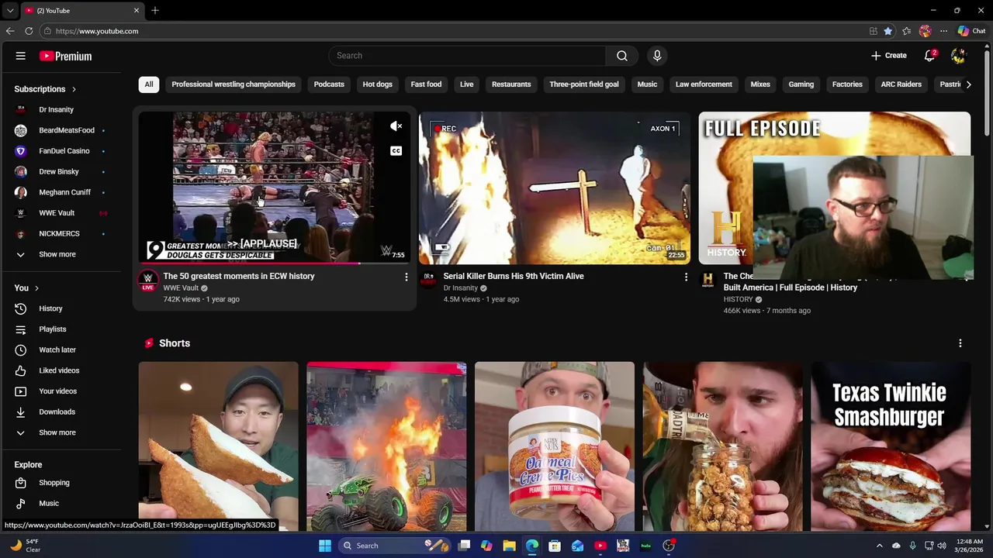Select the ARC Raiders chip
The height and width of the screenshot is (558, 993).
point(901,84)
